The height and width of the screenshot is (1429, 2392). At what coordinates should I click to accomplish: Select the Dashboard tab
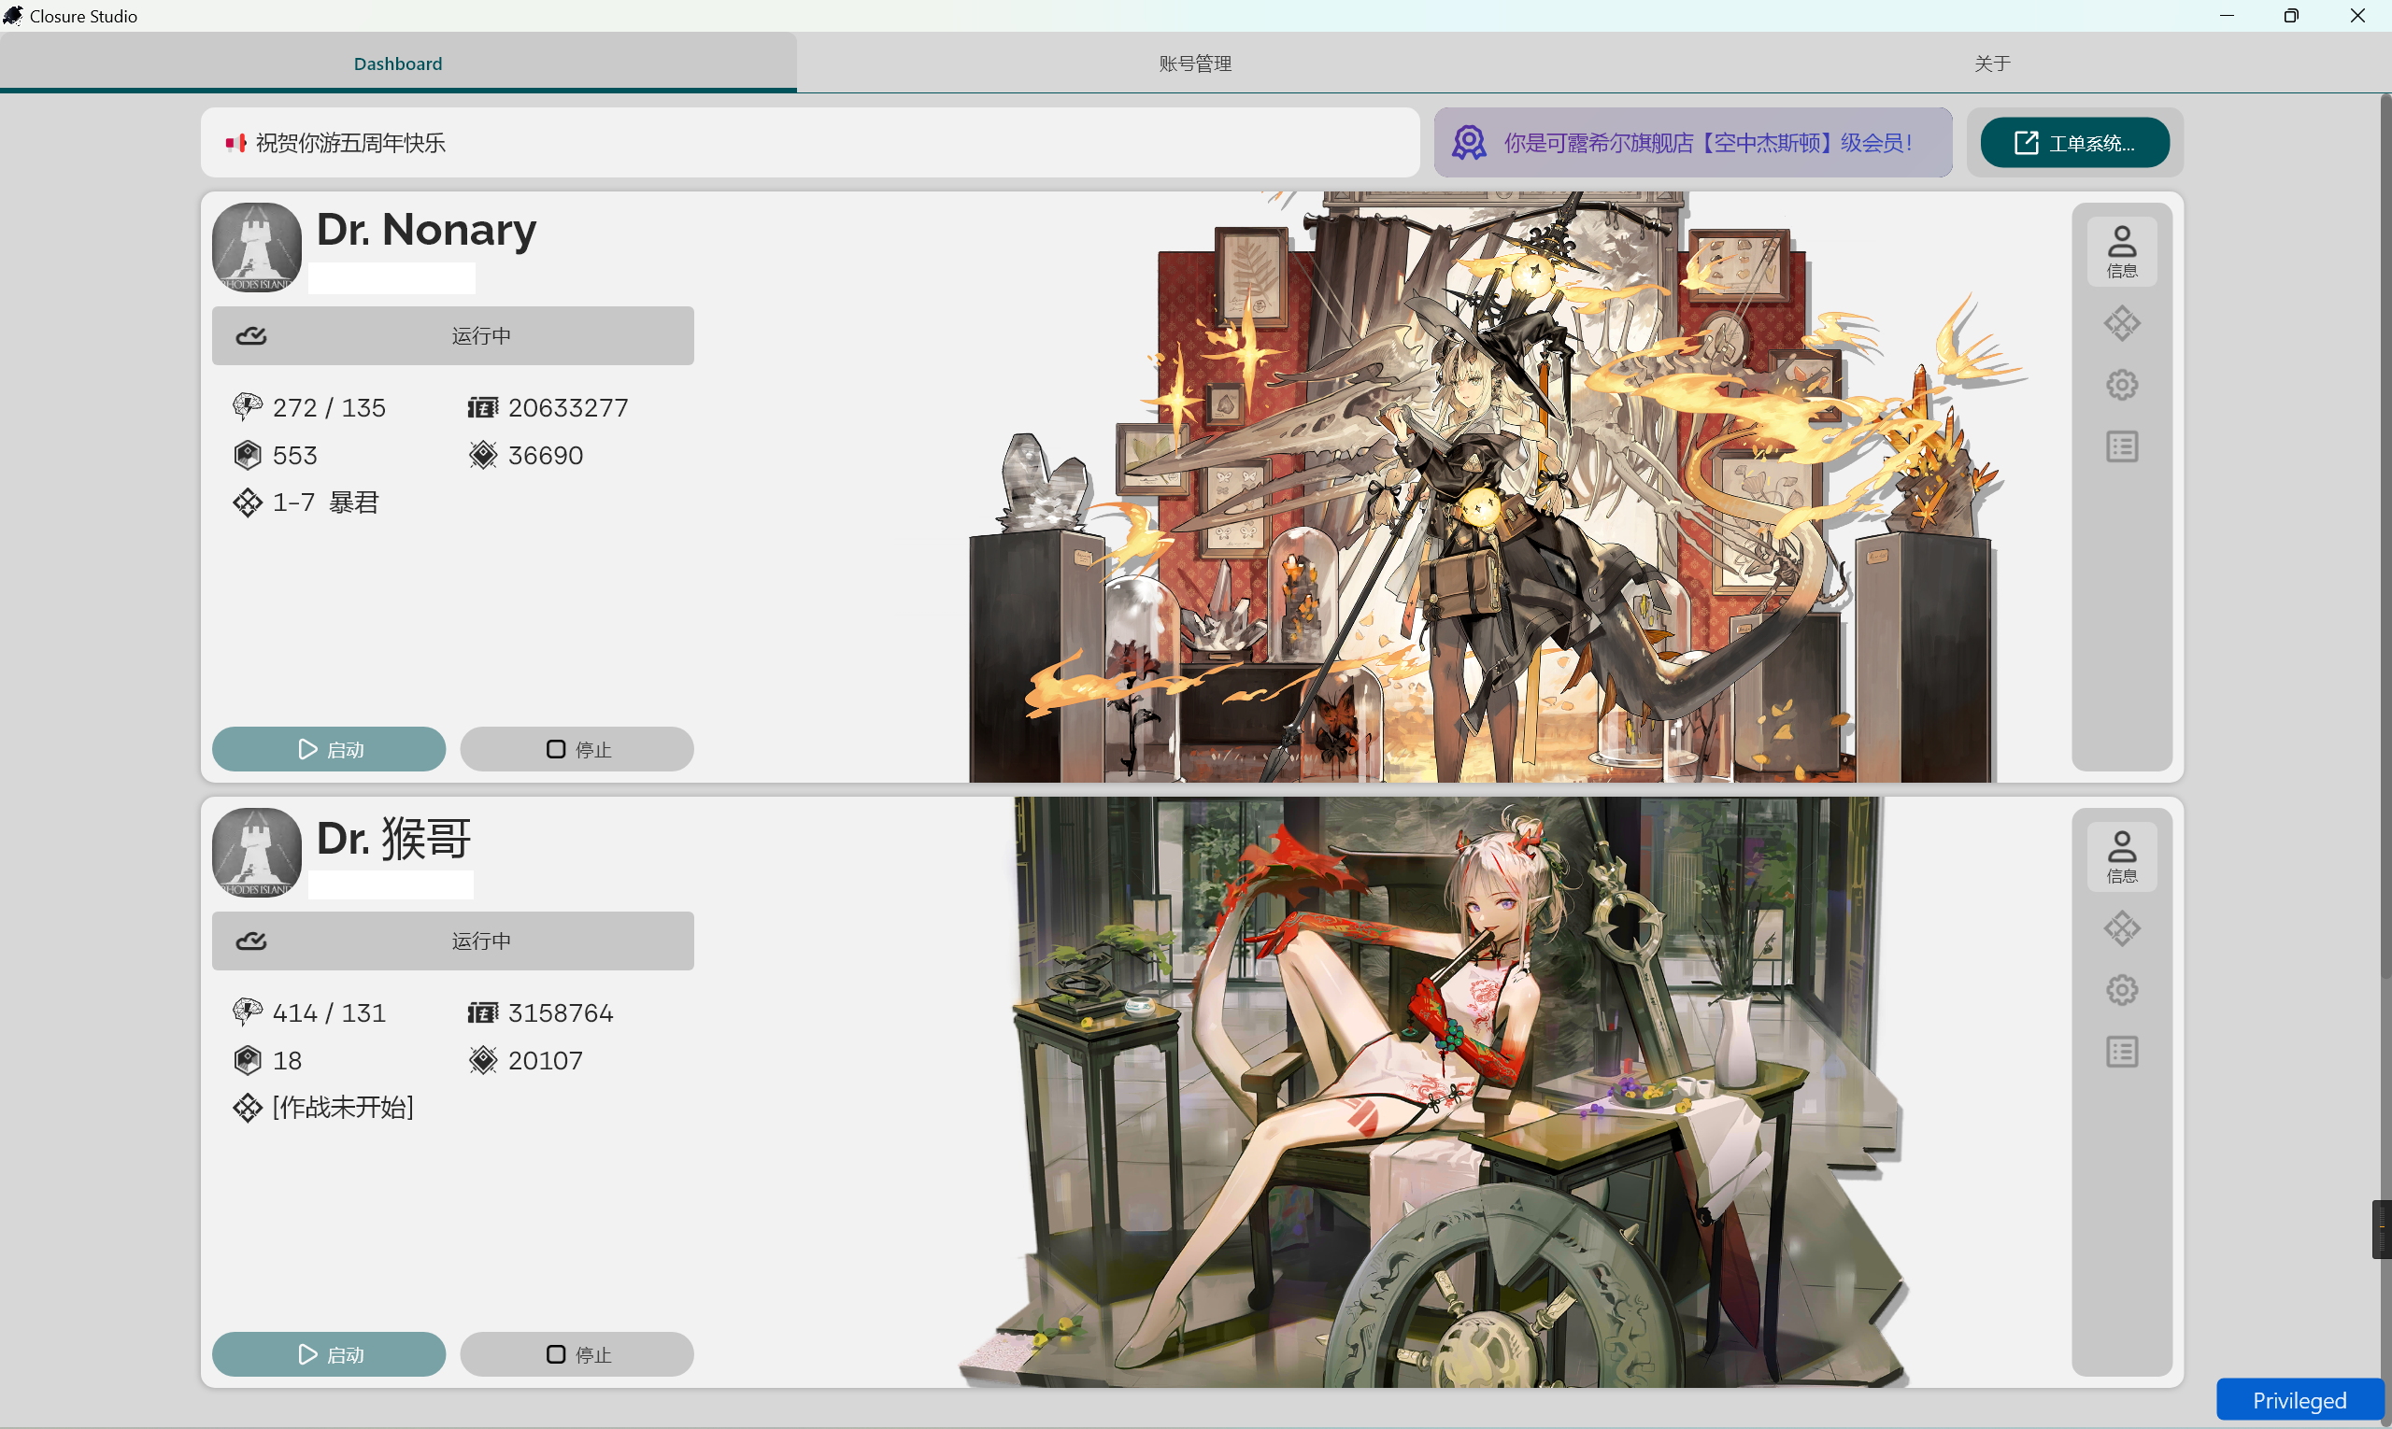point(398,64)
